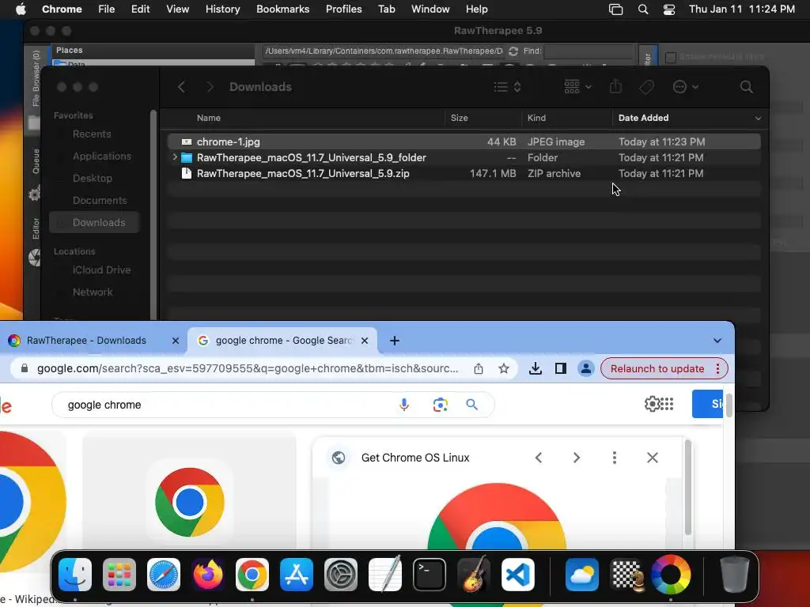This screenshot has width=810, height=607.
Task: Click the share icon in Chrome address bar
Action: 479,368
